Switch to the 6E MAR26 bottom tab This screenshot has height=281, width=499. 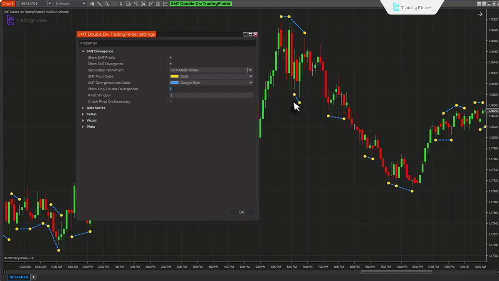pyautogui.click(x=19, y=276)
